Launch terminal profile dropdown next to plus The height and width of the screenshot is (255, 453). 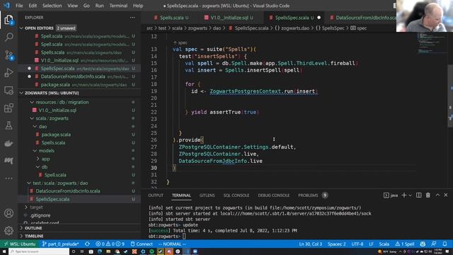pos(410,195)
